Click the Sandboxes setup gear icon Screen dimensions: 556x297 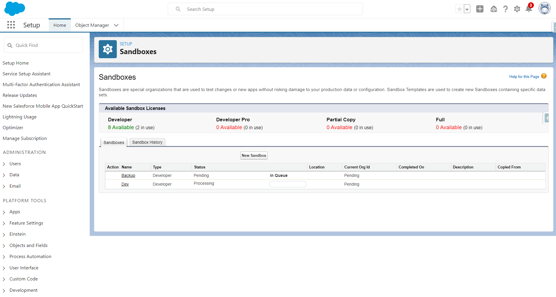point(108,49)
